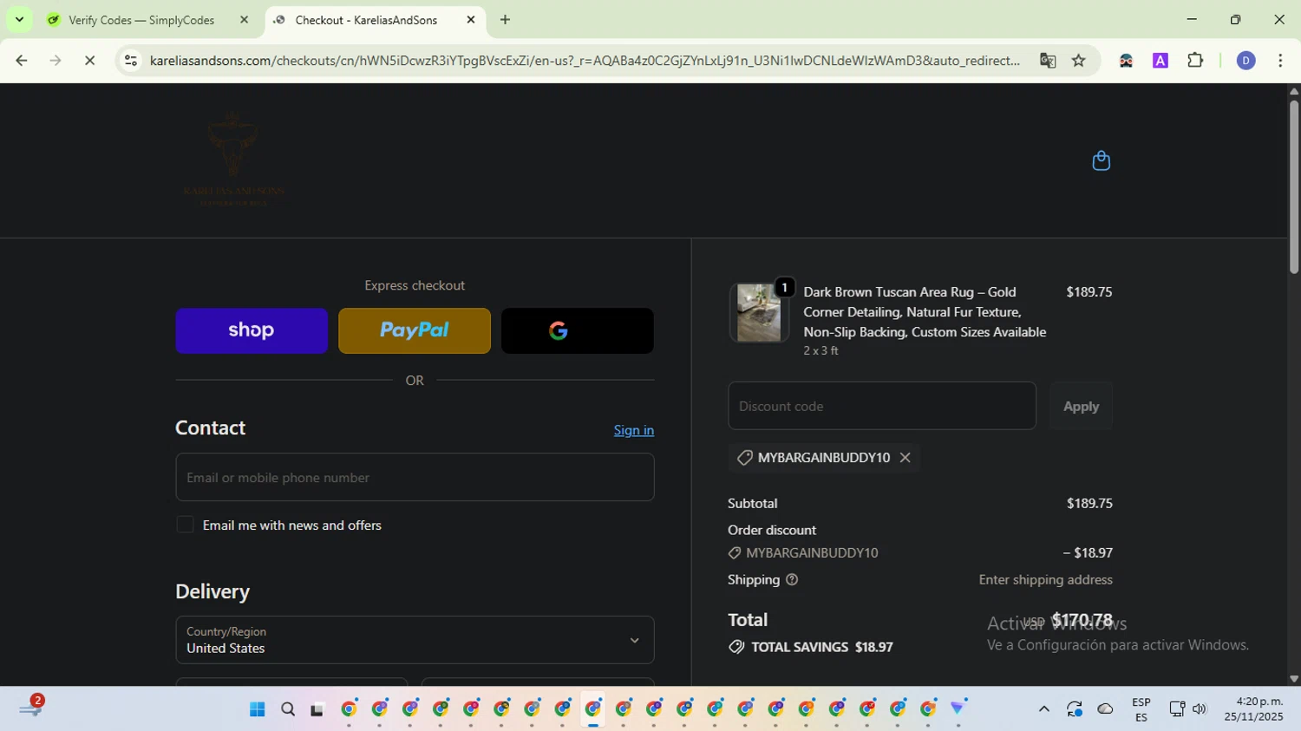The height and width of the screenshot is (731, 1301).
Task: Open the Extensions puzzle menu
Action: click(1195, 61)
